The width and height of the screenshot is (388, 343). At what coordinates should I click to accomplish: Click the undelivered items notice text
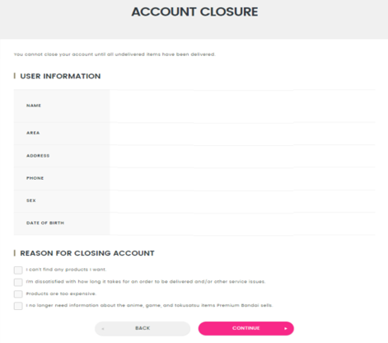pos(115,54)
